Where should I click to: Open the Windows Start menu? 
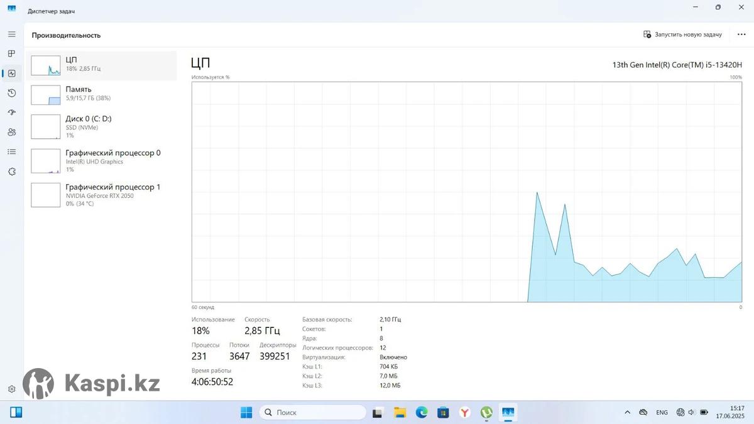(x=246, y=413)
